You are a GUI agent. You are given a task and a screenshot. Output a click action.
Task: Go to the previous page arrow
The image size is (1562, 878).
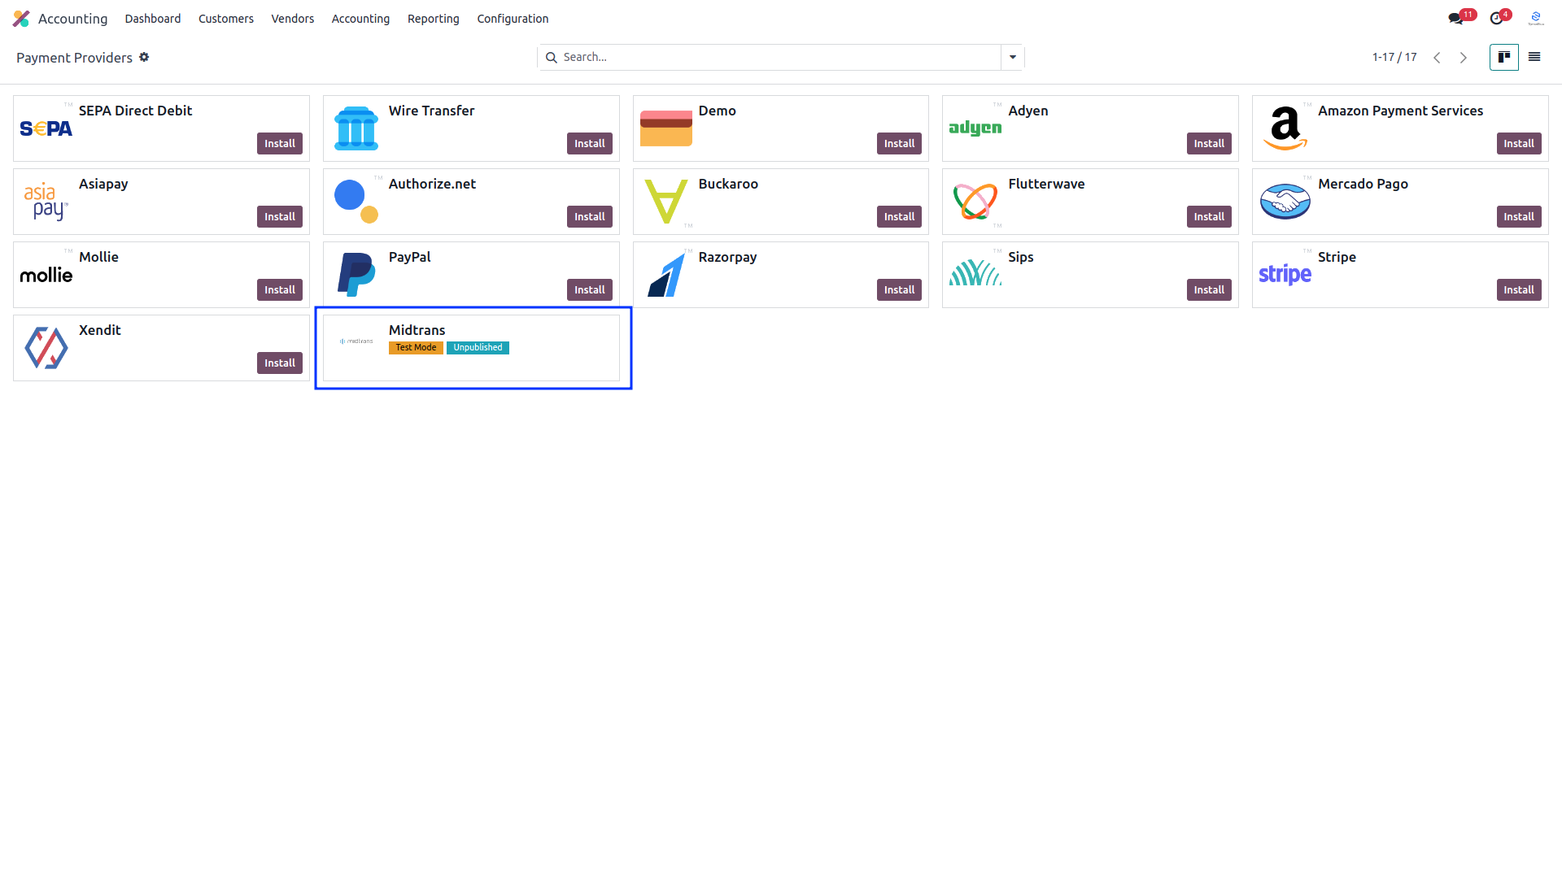(x=1438, y=58)
